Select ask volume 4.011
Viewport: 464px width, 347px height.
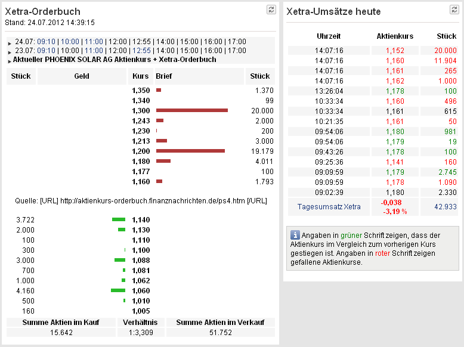(x=264, y=161)
